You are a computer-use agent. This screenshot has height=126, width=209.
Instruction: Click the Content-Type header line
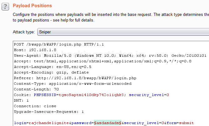pyautogui.click(x=73, y=84)
